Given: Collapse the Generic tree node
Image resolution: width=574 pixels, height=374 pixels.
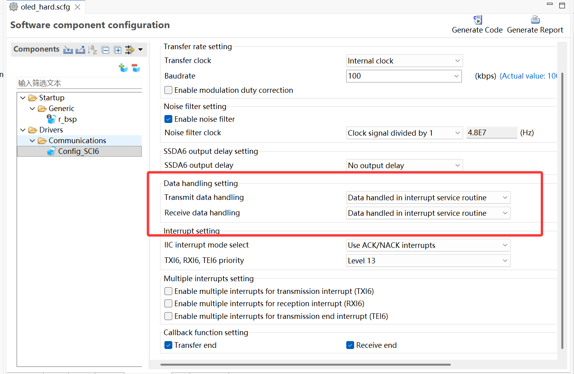Looking at the screenshot, I should 32,109.
